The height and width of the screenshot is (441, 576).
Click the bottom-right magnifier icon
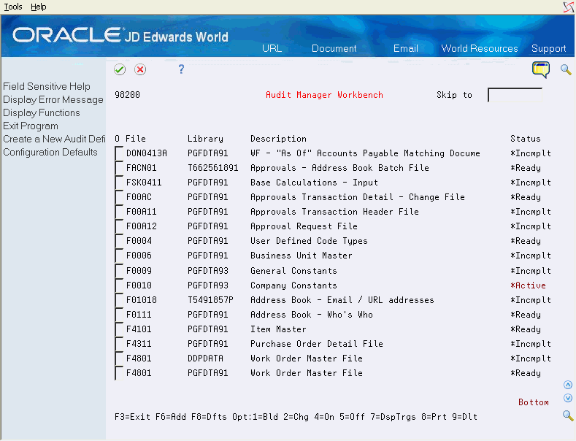(x=568, y=415)
